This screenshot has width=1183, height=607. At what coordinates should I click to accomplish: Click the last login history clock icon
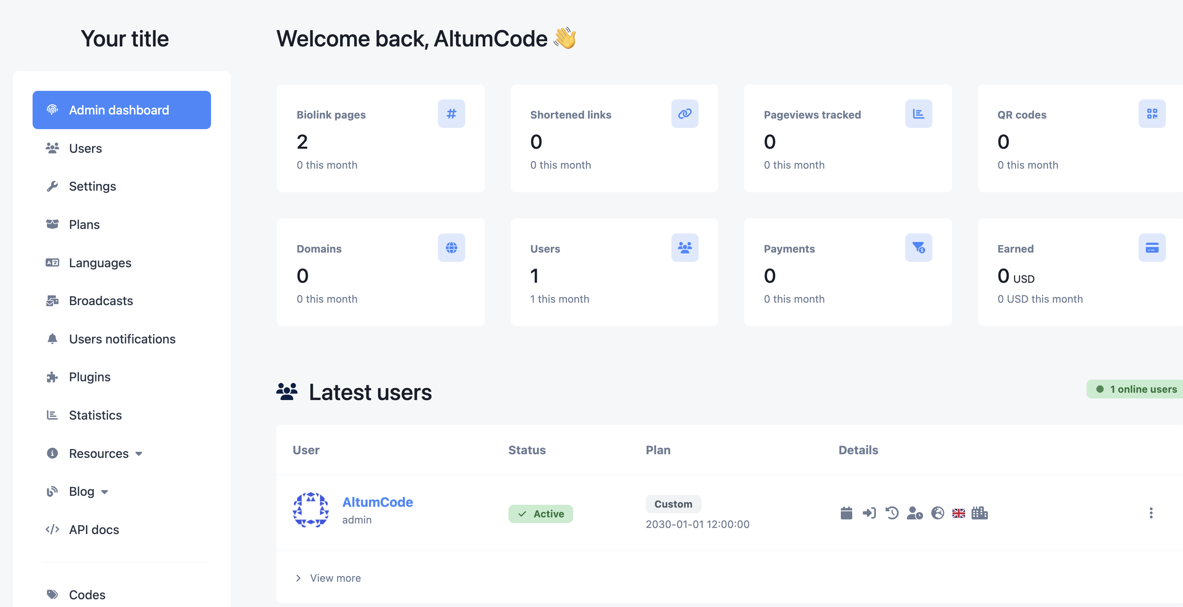click(x=892, y=513)
